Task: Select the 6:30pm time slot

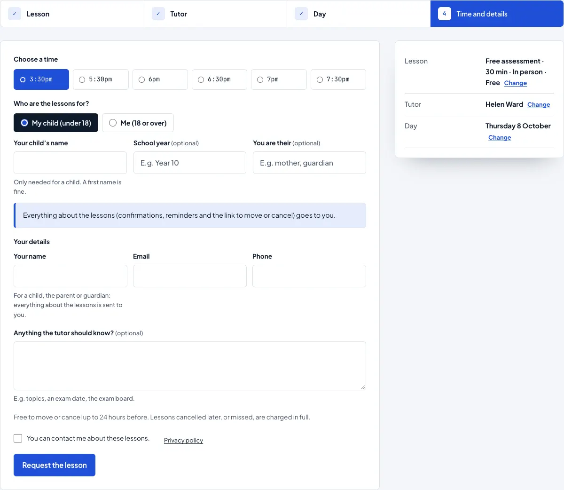Action: [219, 79]
